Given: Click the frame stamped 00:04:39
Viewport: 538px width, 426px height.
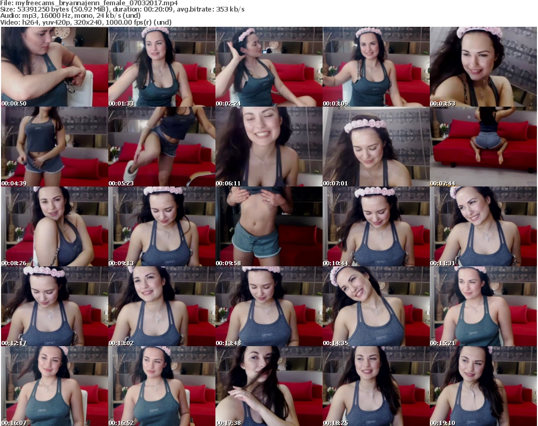Looking at the screenshot, I should coord(55,147).
